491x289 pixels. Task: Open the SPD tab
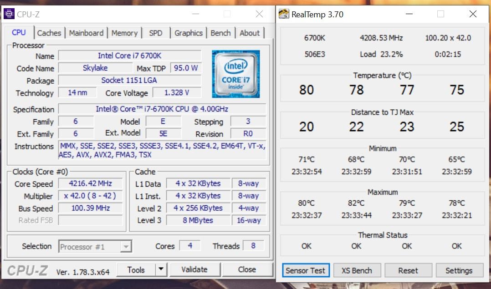pos(156,33)
